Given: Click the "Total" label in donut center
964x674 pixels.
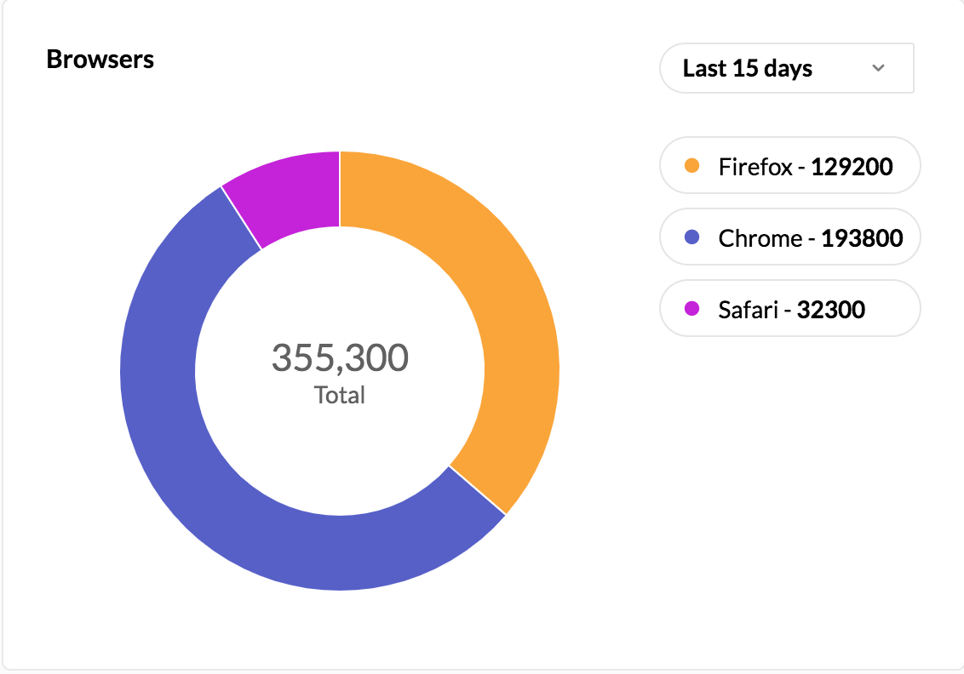Looking at the screenshot, I should click(340, 395).
